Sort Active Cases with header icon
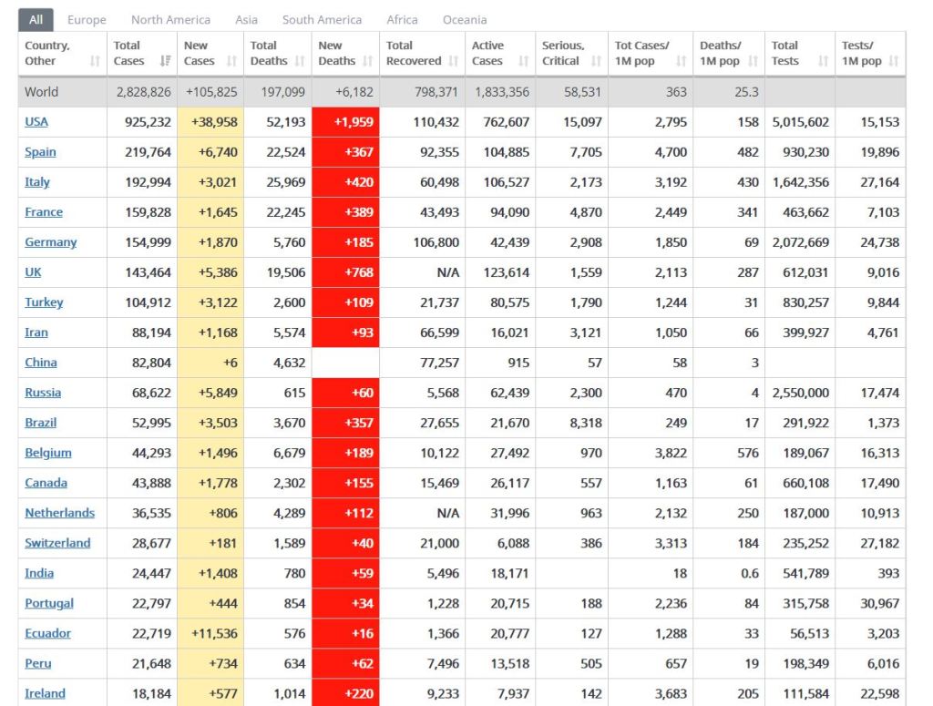 coord(523,61)
